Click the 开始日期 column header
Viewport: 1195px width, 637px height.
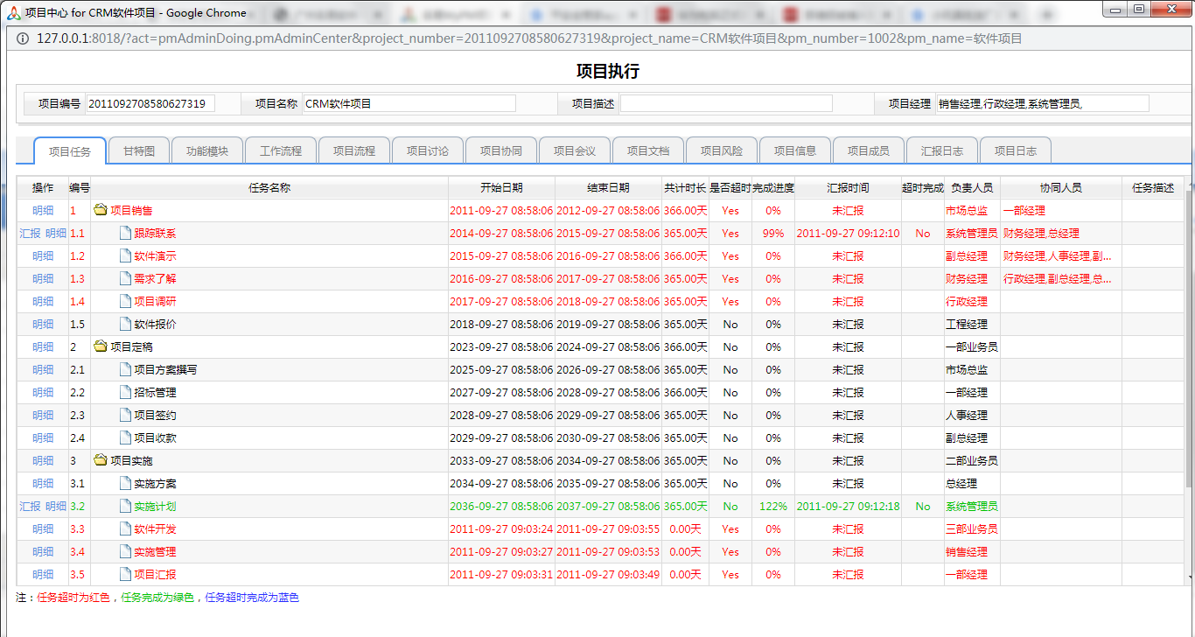click(x=501, y=187)
